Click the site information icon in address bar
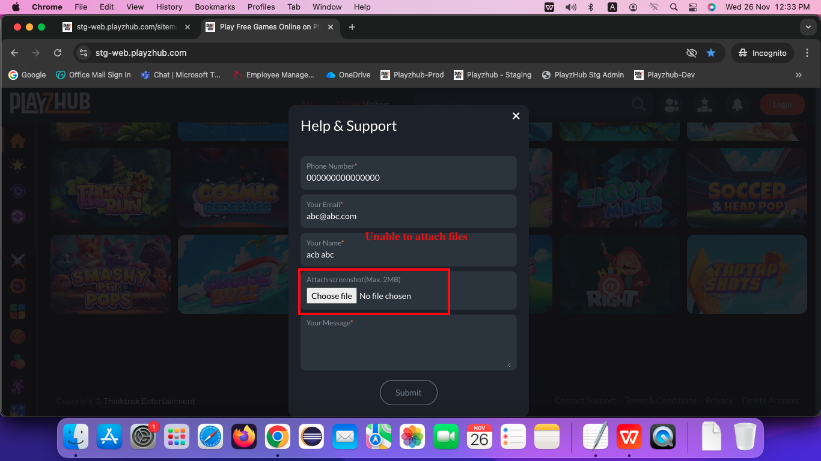 click(x=84, y=53)
